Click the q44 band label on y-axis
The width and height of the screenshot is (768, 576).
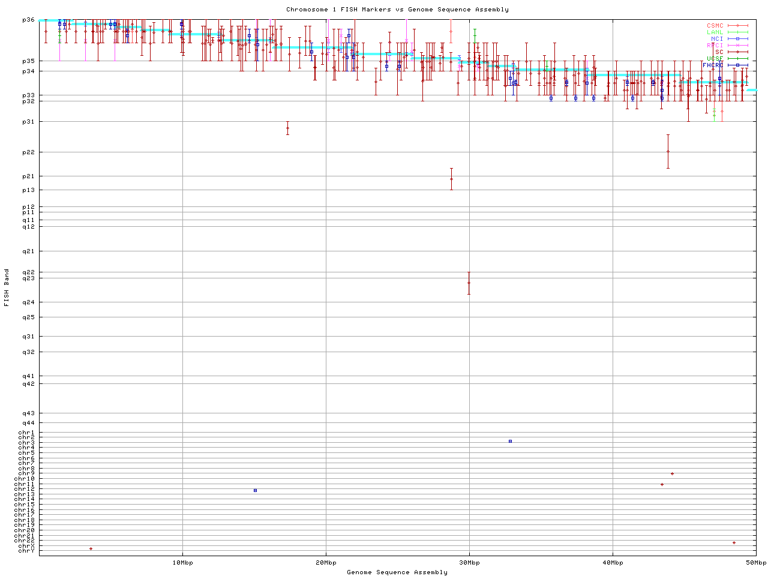(28, 423)
